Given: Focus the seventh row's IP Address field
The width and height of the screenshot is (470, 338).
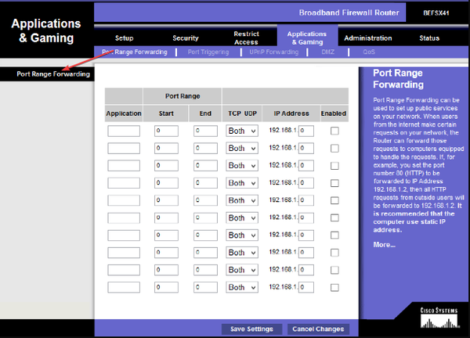Looking at the screenshot, I should pyautogui.click(x=306, y=235).
